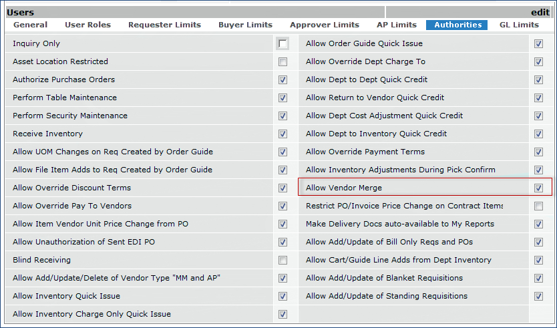Check Restrict PO/Invoice Price Change checkbox
Image resolution: width=557 pixels, height=328 pixels.
point(539,206)
